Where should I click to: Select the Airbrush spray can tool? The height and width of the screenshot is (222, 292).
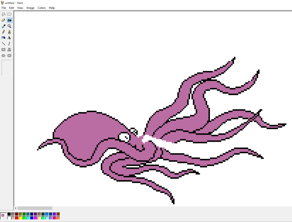pyautogui.click(x=3, y=38)
